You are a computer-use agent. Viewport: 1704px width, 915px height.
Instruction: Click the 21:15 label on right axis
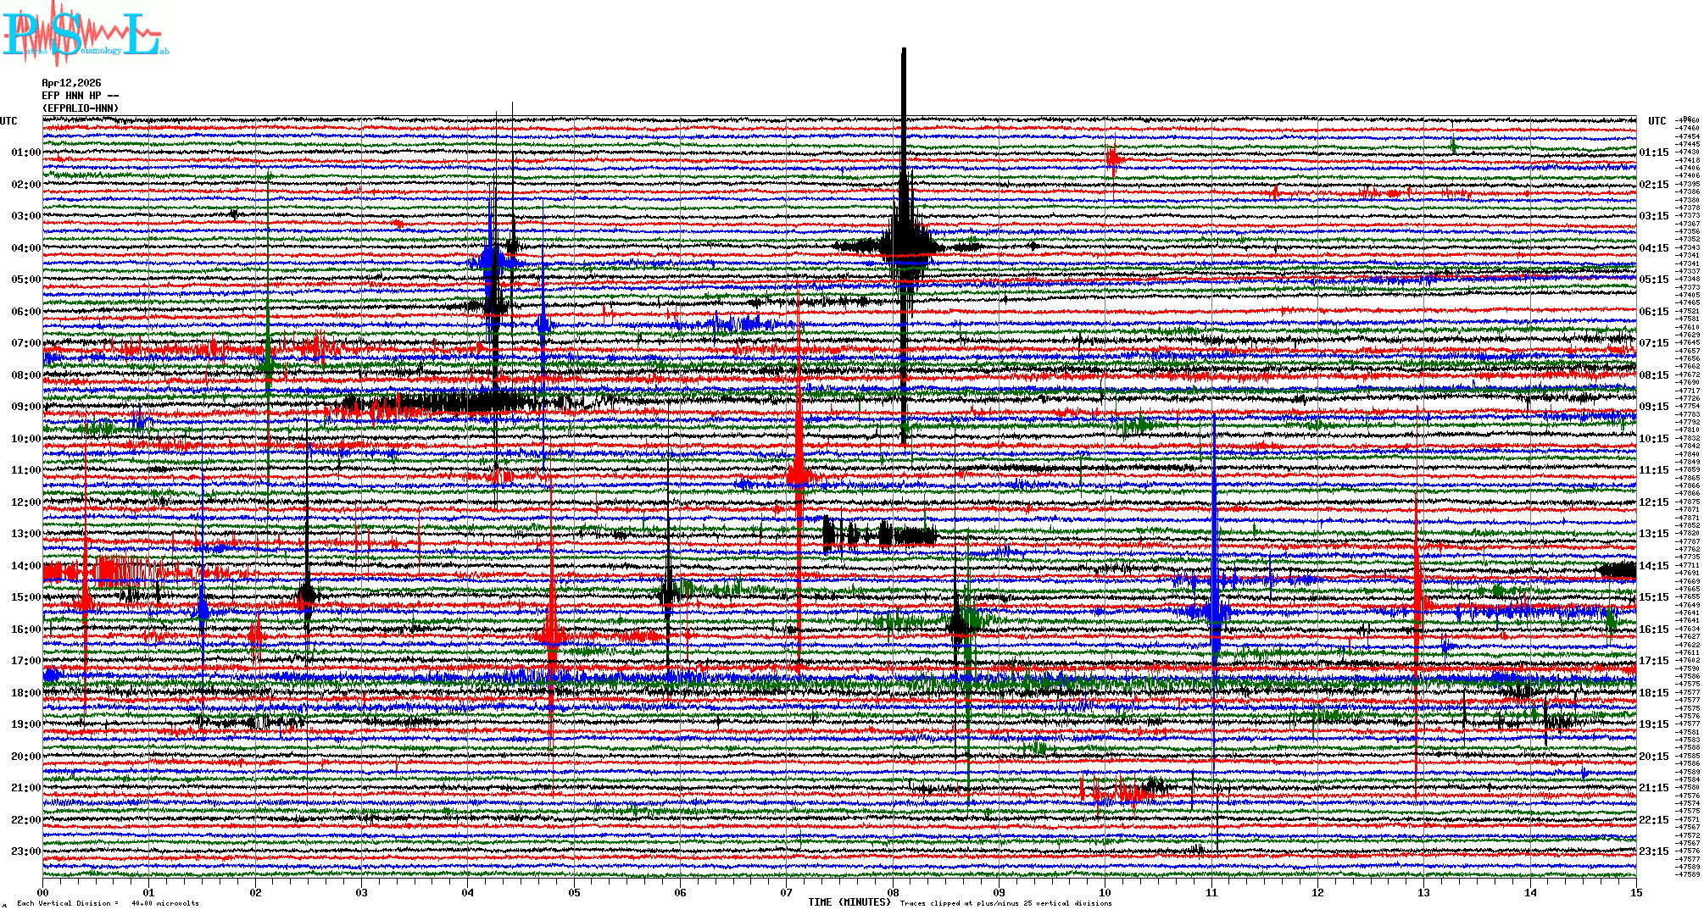[x=1653, y=788]
